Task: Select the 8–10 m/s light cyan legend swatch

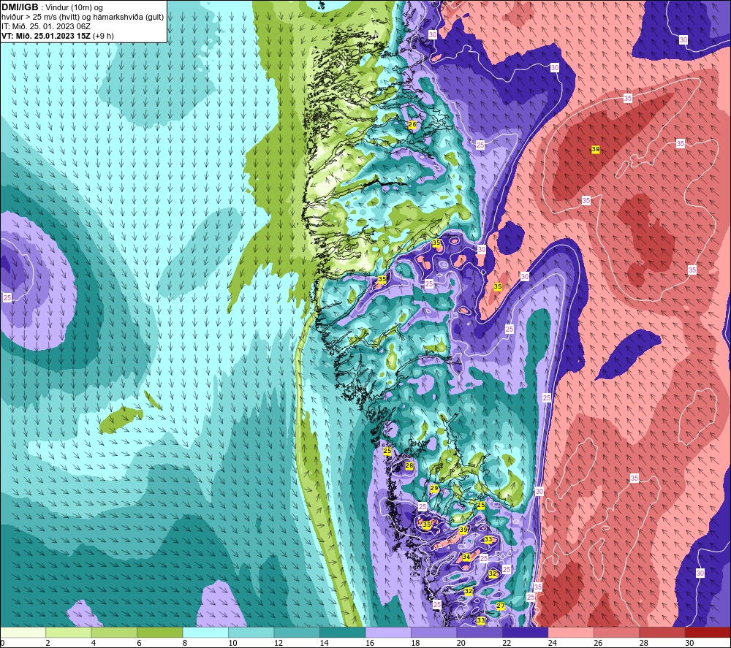Action: click(x=205, y=633)
